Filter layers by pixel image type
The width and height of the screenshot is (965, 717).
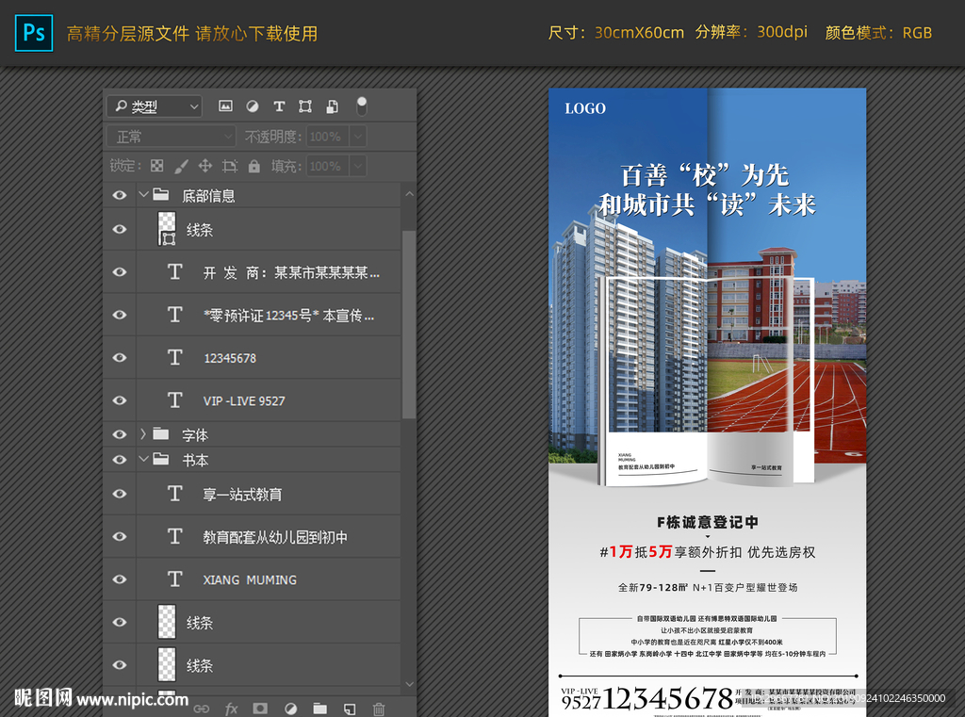tap(225, 106)
